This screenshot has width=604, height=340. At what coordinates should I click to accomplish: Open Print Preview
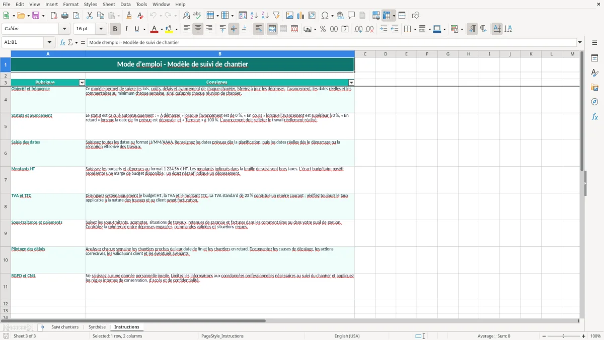tap(76, 16)
